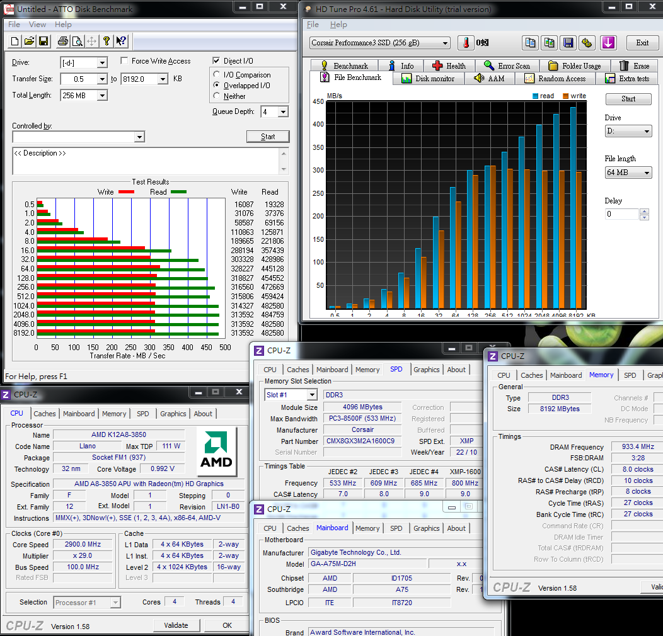Click the yellow question mark About icon
The width and height of the screenshot is (663, 636).
point(107,42)
